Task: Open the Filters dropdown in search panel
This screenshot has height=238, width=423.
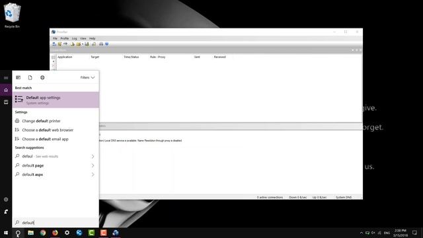Action: [x=87, y=77]
